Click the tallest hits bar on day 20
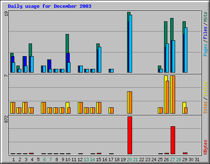This screenshot has width=210, height=164. pyautogui.click(x=129, y=42)
